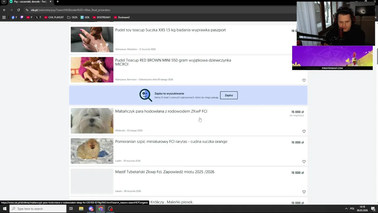This screenshot has height=213, width=378.
Task: Open the site information icon in address bar
Action: pos(27,10)
